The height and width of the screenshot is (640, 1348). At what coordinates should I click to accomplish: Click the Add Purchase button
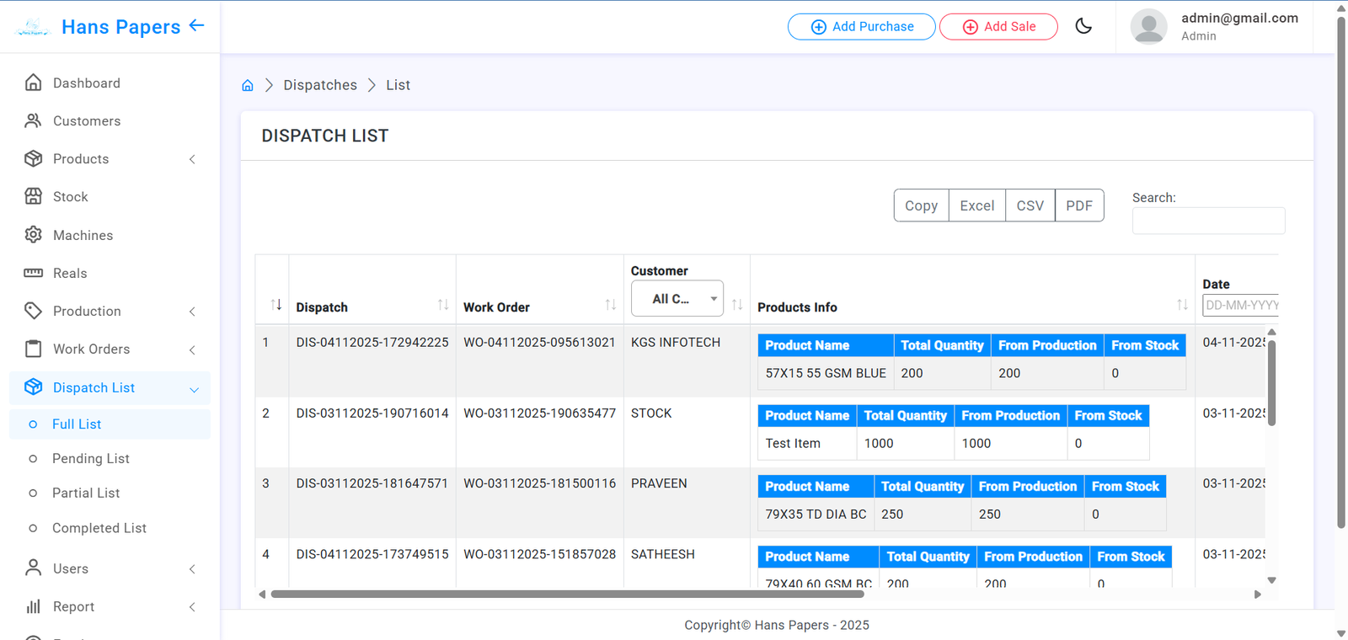pos(861,27)
